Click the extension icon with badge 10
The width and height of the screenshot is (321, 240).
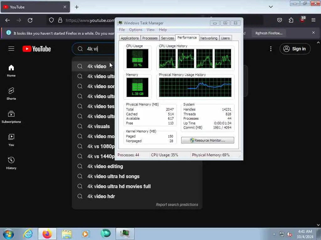click(303, 20)
